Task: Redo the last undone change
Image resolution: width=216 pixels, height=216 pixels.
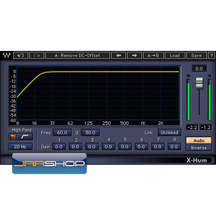Action: (37, 55)
